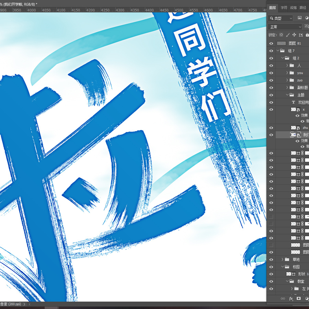Screen dimensions: 309x309
Task: Switch to the 字符 tab
Action: pyautogui.click(x=284, y=8)
